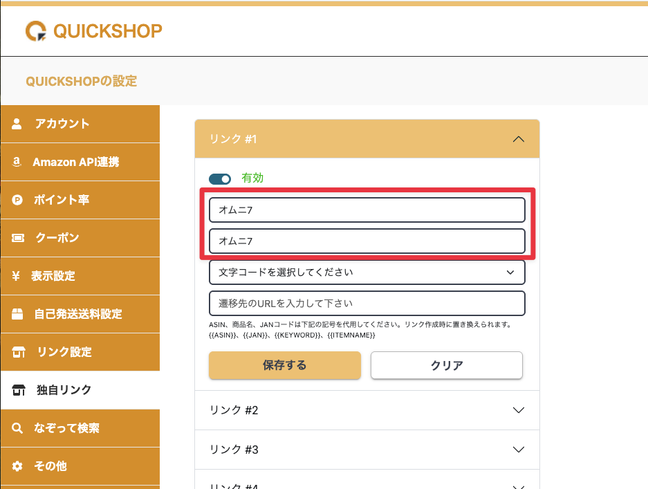Viewport: 648px width, 489px height.
Task: Select the 独自リンク sidebar item
Action: pyautogui.click(x=64, y=390)
